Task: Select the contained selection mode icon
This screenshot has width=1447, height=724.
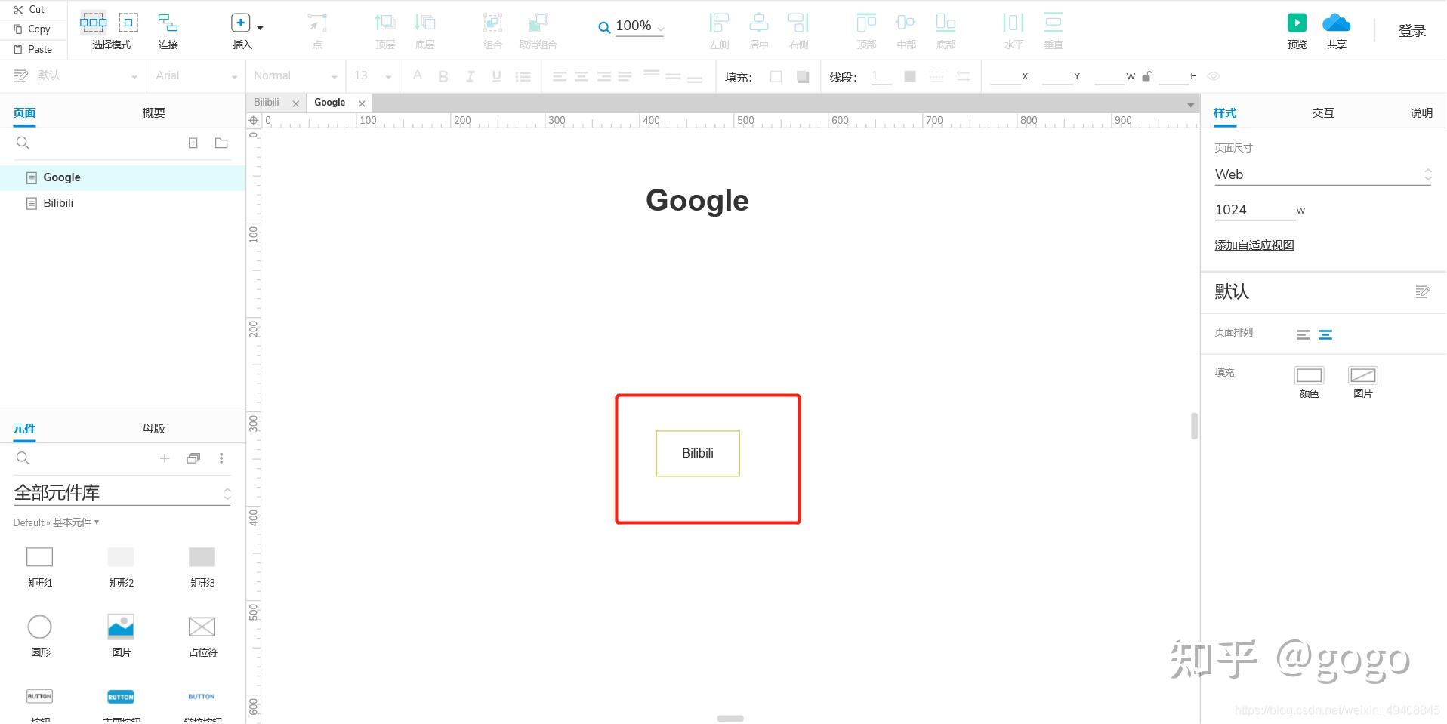Action: pos(128,23)
